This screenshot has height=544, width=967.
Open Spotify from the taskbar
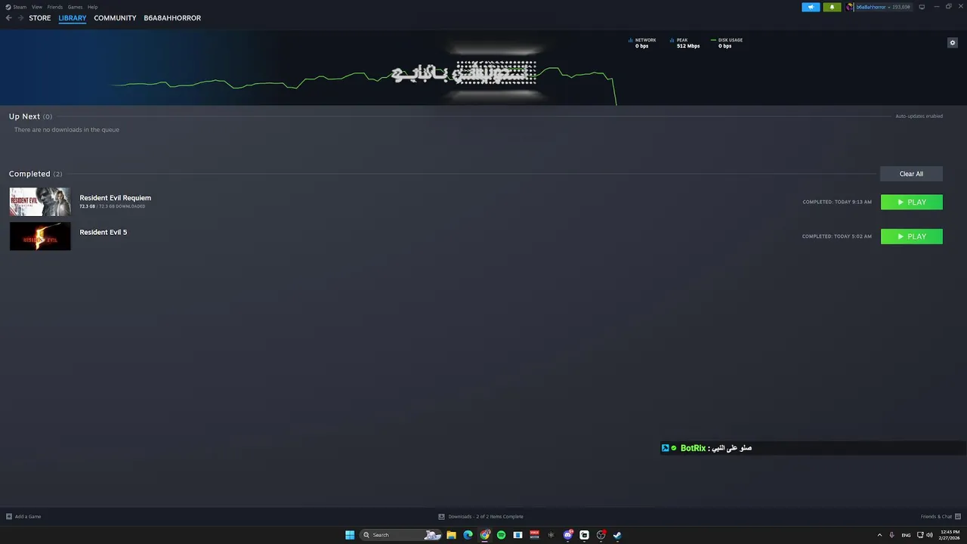501,535
